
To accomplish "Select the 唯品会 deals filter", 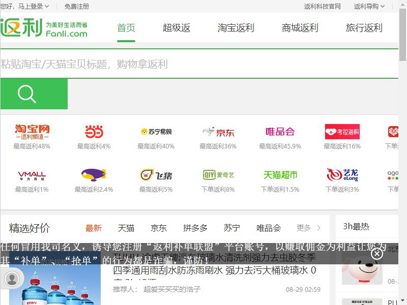I will (x=269, y=228).
